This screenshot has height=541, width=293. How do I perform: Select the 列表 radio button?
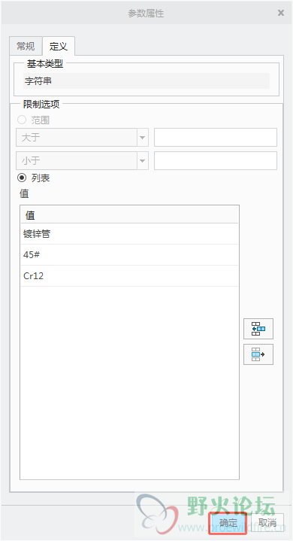tap(22, 178)
